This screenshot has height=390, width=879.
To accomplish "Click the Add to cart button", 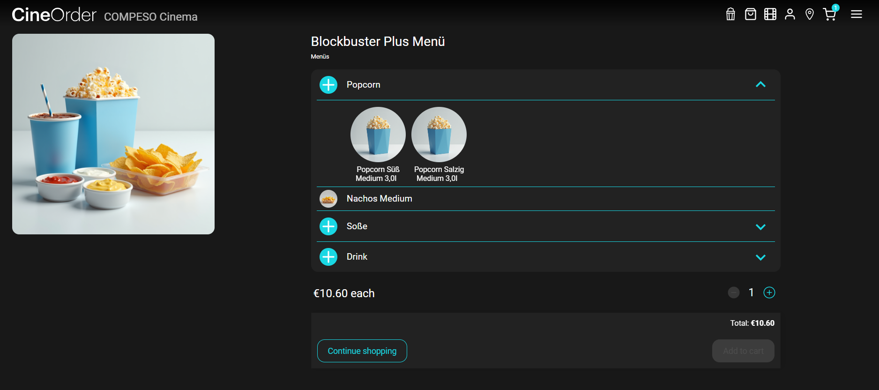I will [x=743, y=351].
